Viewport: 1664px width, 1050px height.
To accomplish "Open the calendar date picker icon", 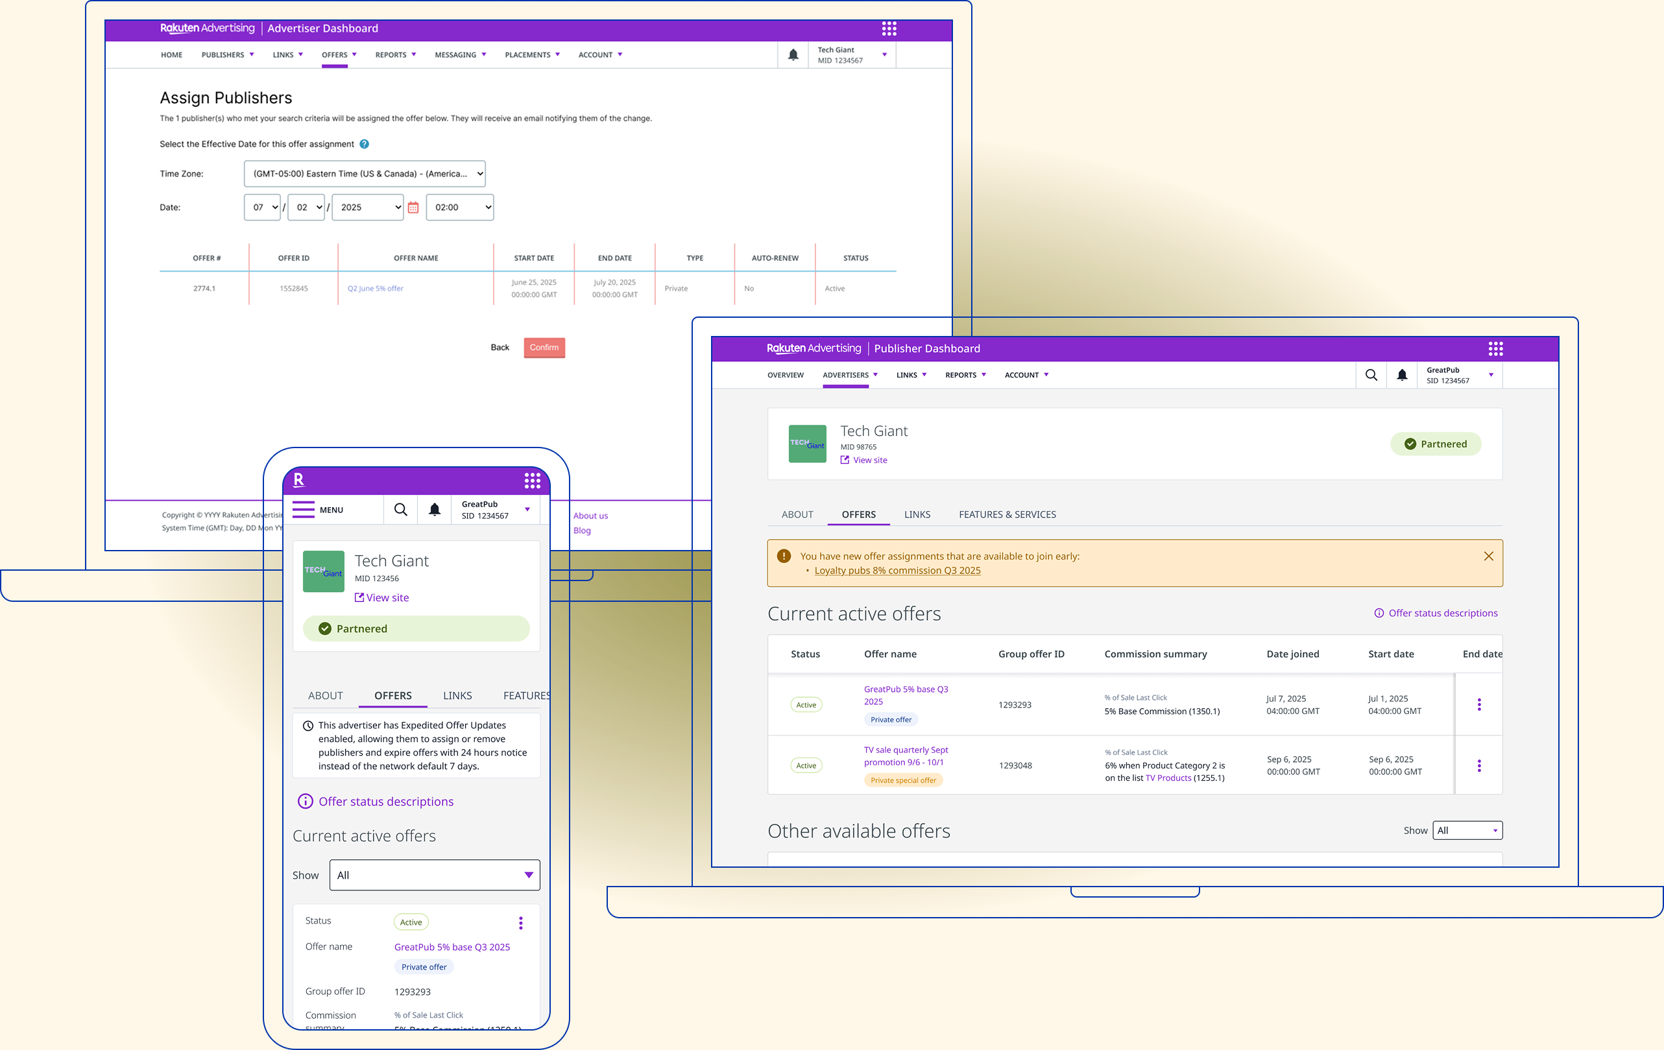I will 413,208.
